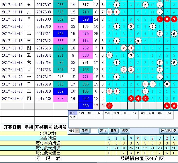Click the 开奖期号 column header
The image size is (178, 163).
[43, 127]
